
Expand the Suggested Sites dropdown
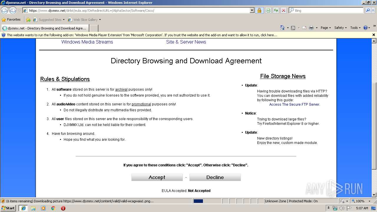tap(64, 20)
